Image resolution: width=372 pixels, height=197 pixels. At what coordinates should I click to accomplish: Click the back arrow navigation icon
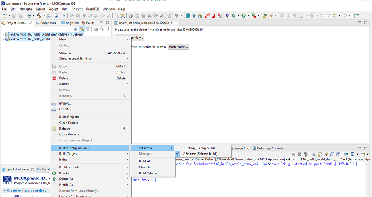point(334,16)
